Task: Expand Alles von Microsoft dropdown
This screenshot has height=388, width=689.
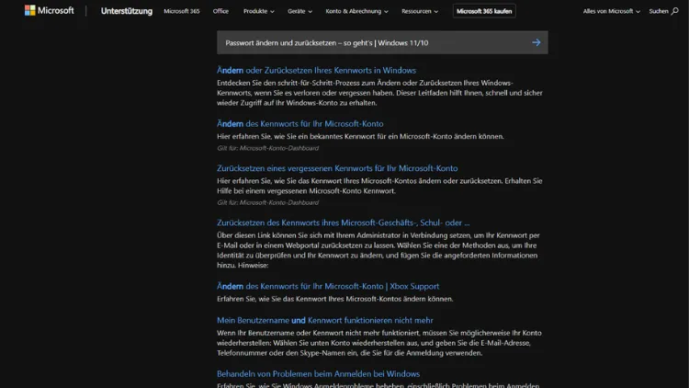Action: [611, 11]
